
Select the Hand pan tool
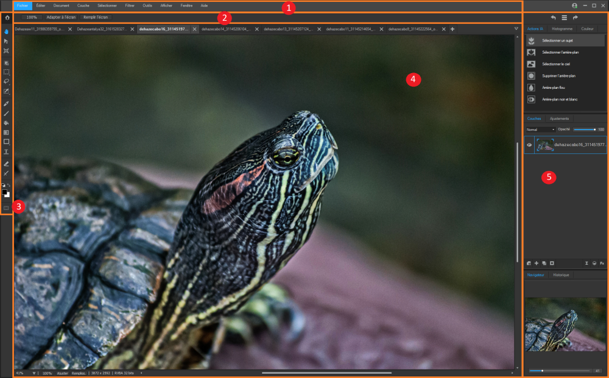(6, 32)
